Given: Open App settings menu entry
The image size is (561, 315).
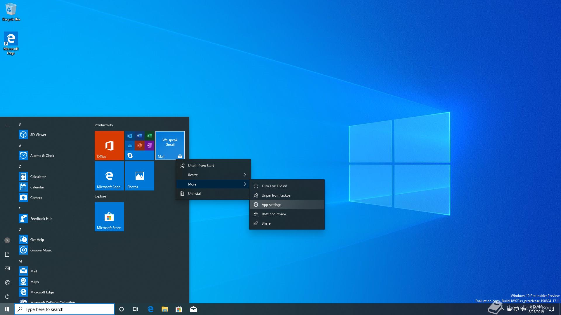Looking at the screenshot, I should [287, 205].
